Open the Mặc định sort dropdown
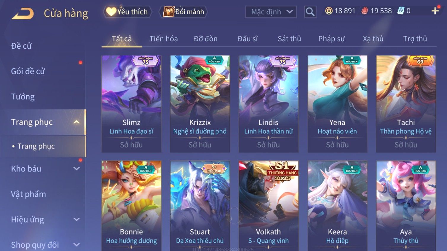Image resolution: width=447 pixels, height=251 pixels. pyautogui.click(x=271, y=12)
